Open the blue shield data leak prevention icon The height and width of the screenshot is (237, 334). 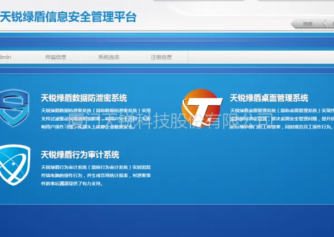[x=14, y=108]
